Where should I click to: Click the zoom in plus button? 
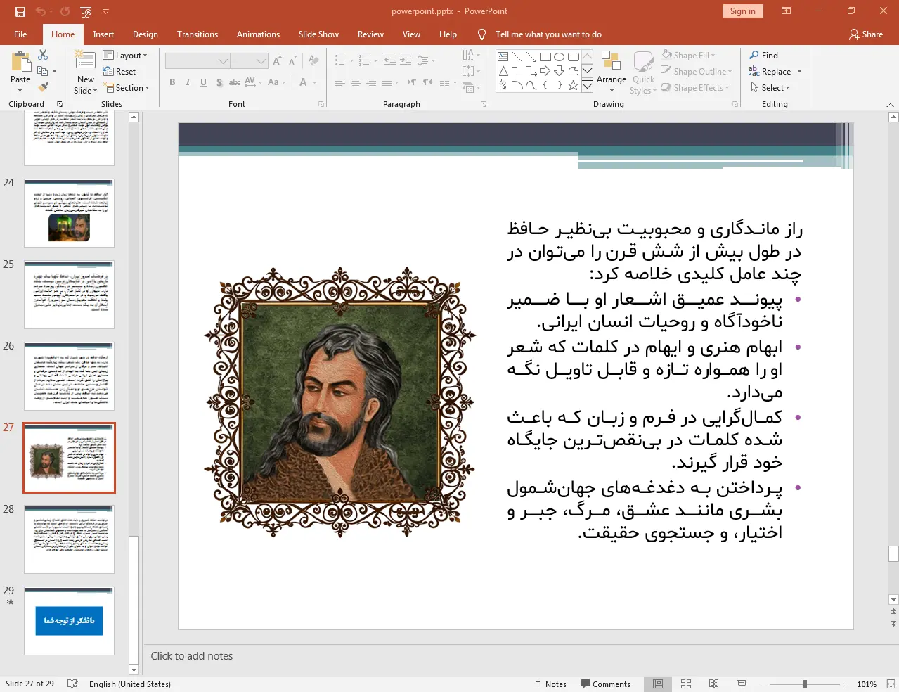(x=846, y=684)
